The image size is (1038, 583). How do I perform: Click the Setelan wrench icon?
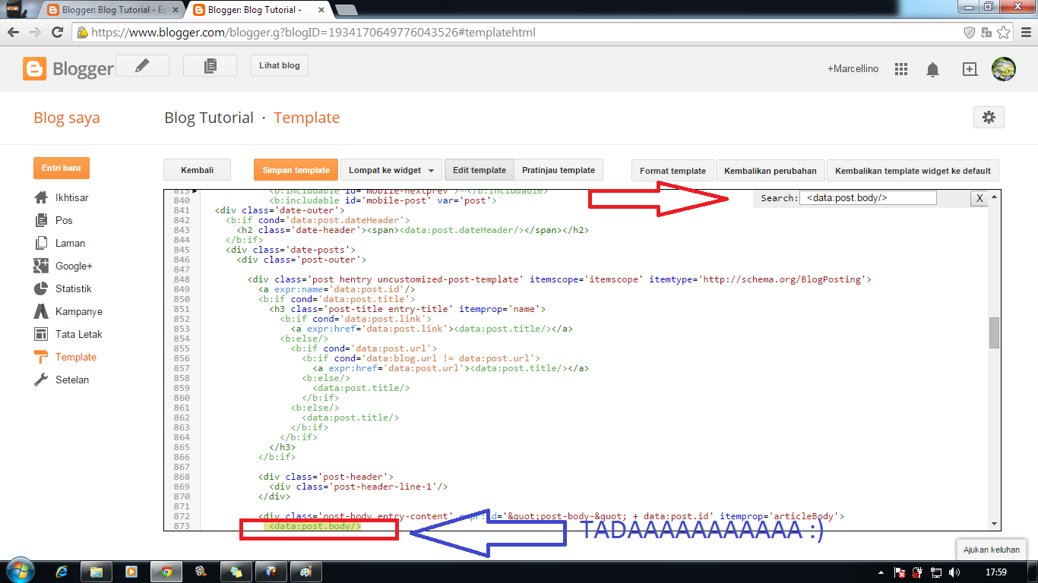(x=41, y=380)
